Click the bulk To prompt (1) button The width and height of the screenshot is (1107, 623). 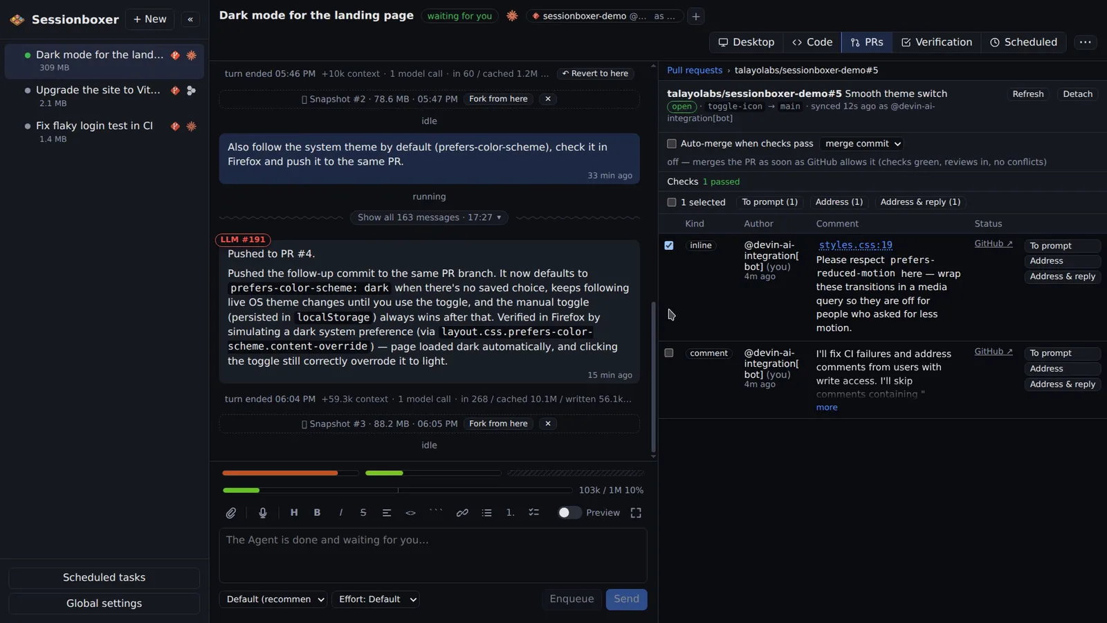(x=770, y=202)
